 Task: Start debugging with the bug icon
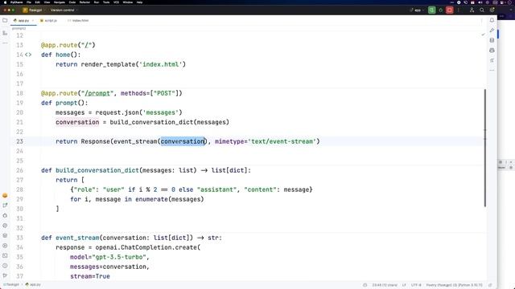pos(441,10)
